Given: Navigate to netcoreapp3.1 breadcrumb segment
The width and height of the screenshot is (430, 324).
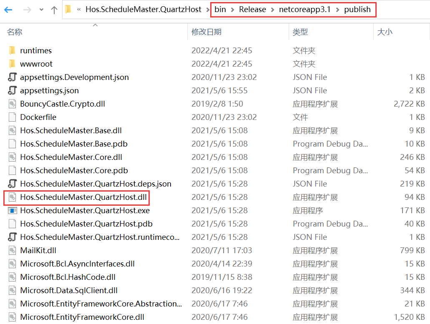Looking at the screenshot, I should [x=305, y=9].
